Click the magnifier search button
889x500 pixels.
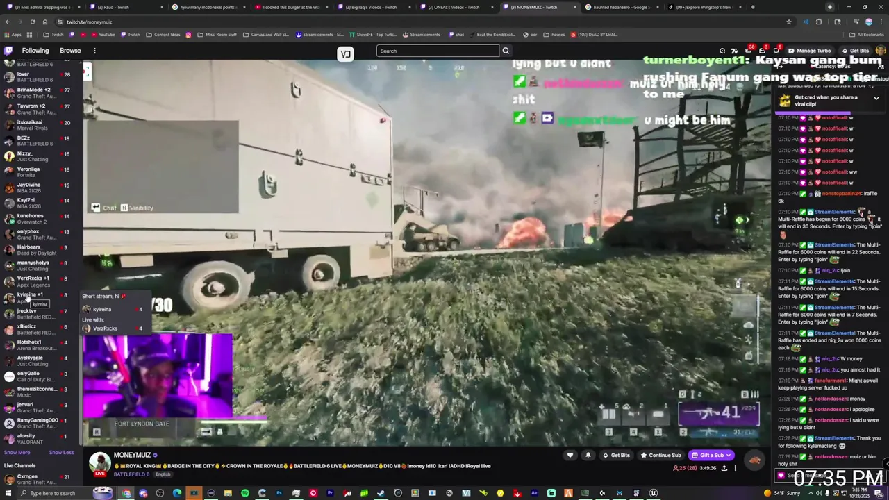tap(506, 51)
